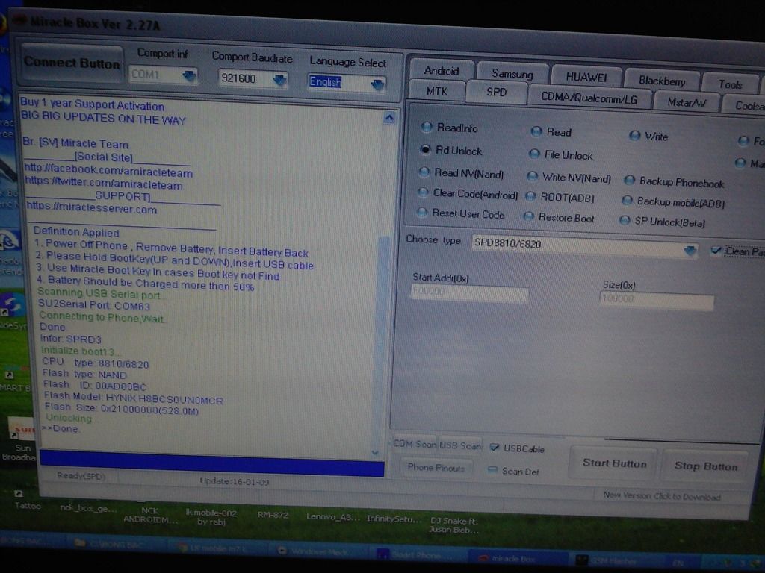This screenshot has height=573, width=765.
Task: Switch to the Tools tab
Action: [x=731, y=84]
